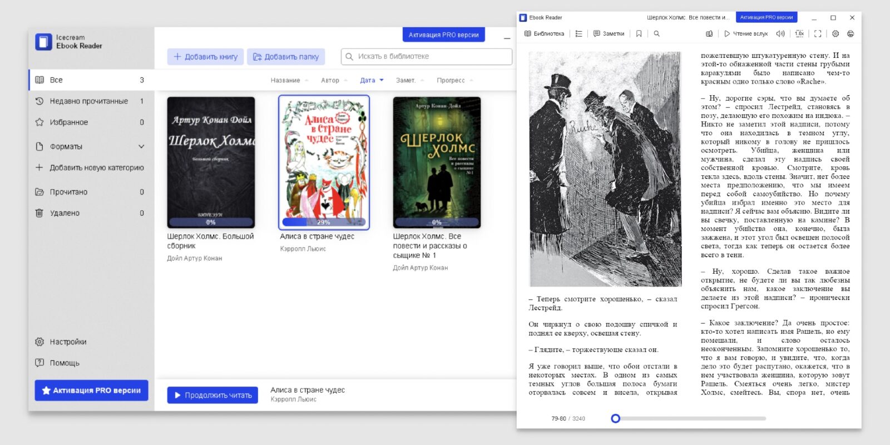Image resolution: width=890 pixels, height=445 pixels.
Task: Click the search magnifier in reader toolbar
Action: point(656,33)
